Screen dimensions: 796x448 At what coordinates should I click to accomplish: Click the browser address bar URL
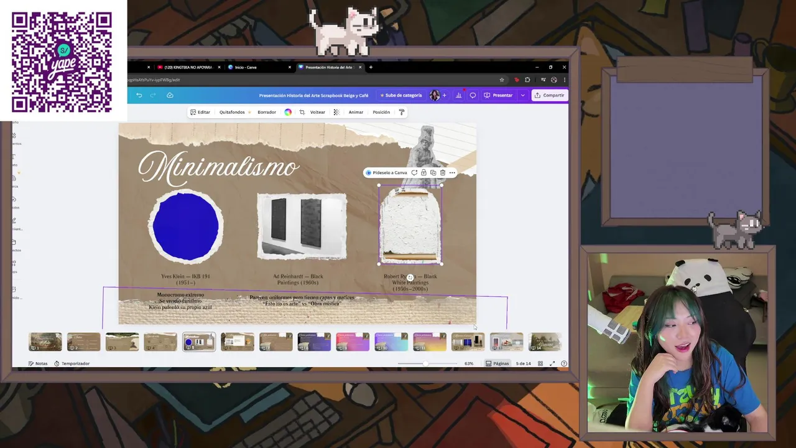[x=154, y=80]
